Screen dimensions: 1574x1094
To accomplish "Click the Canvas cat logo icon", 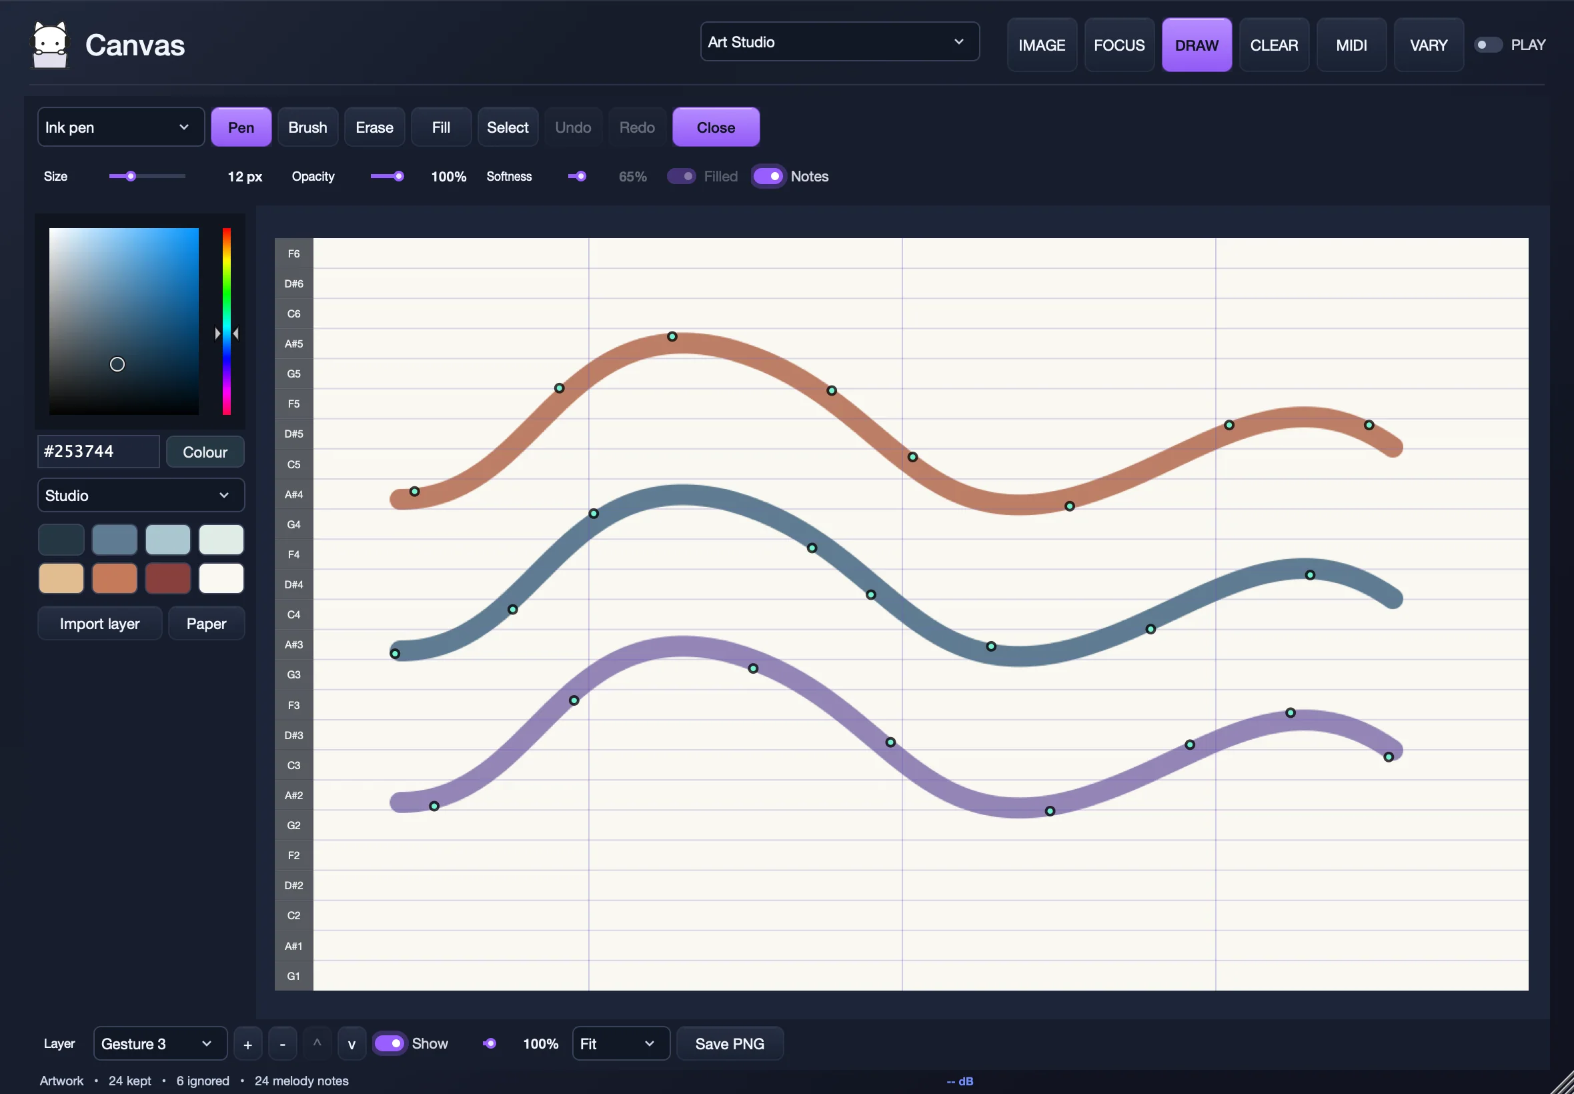I will (x=51, y=45).
